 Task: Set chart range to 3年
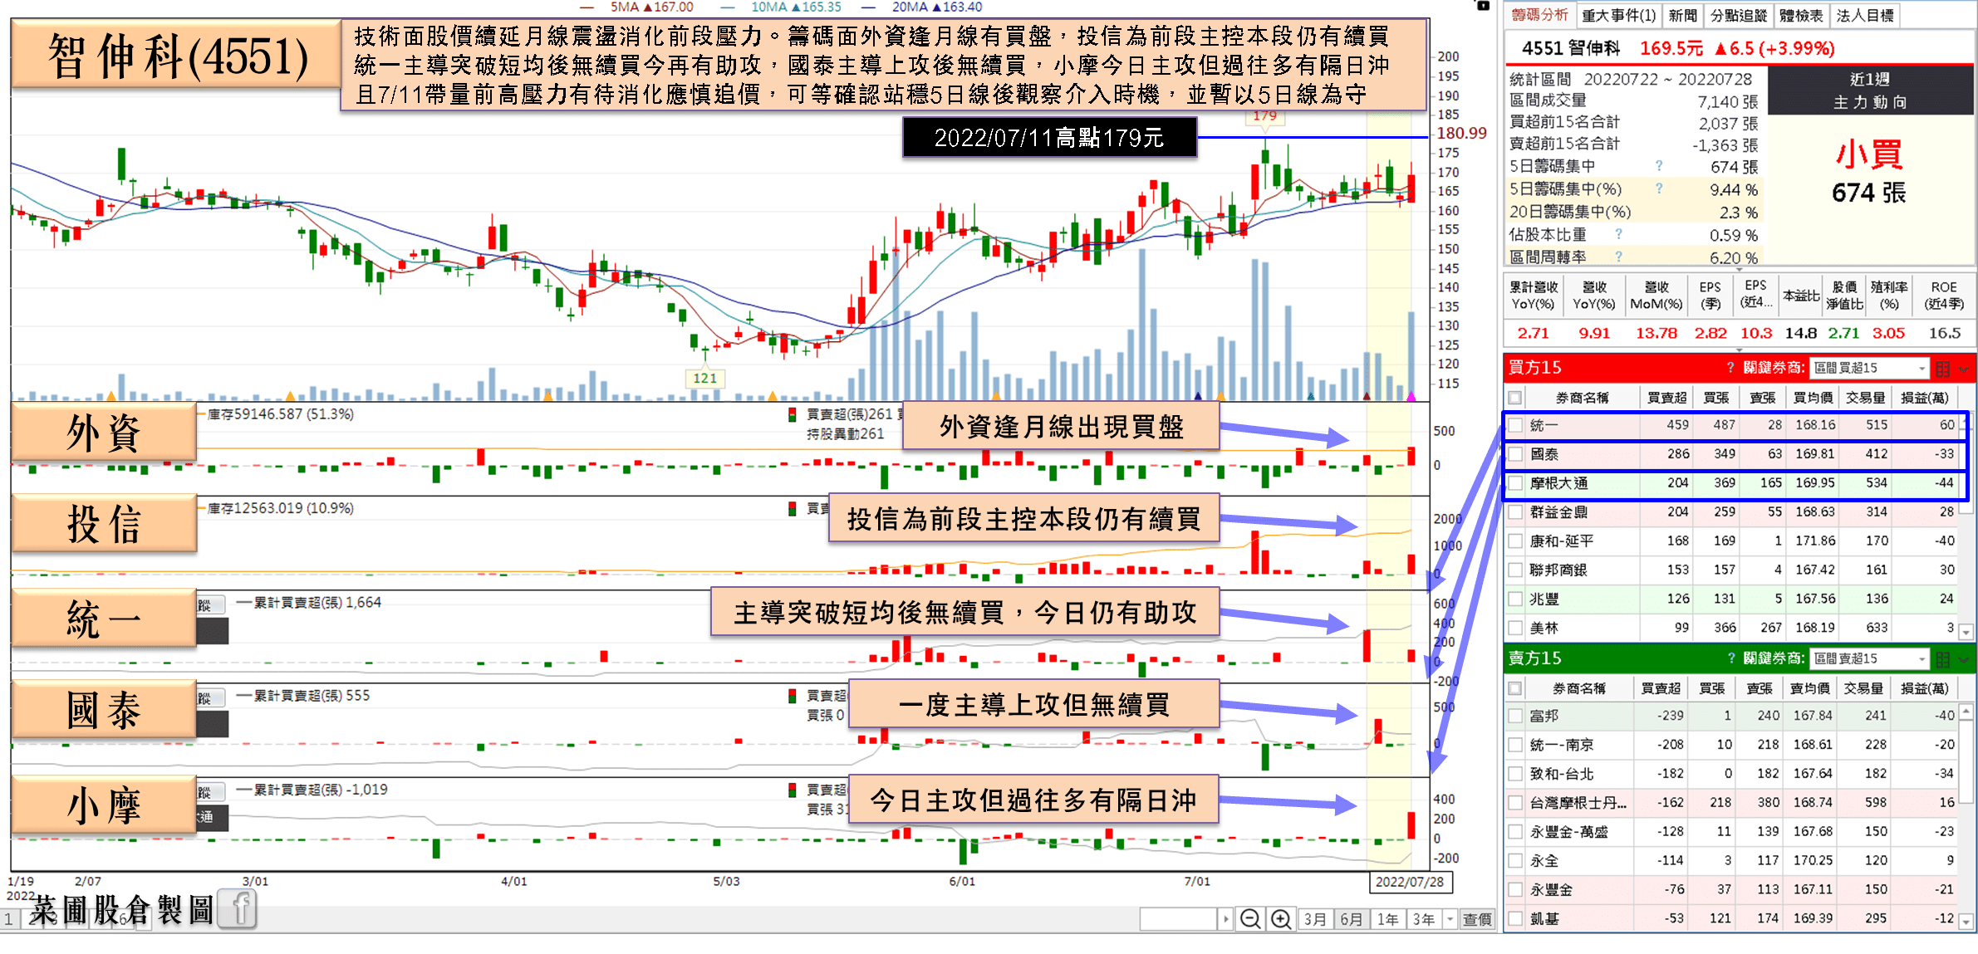pos(1425,919)
